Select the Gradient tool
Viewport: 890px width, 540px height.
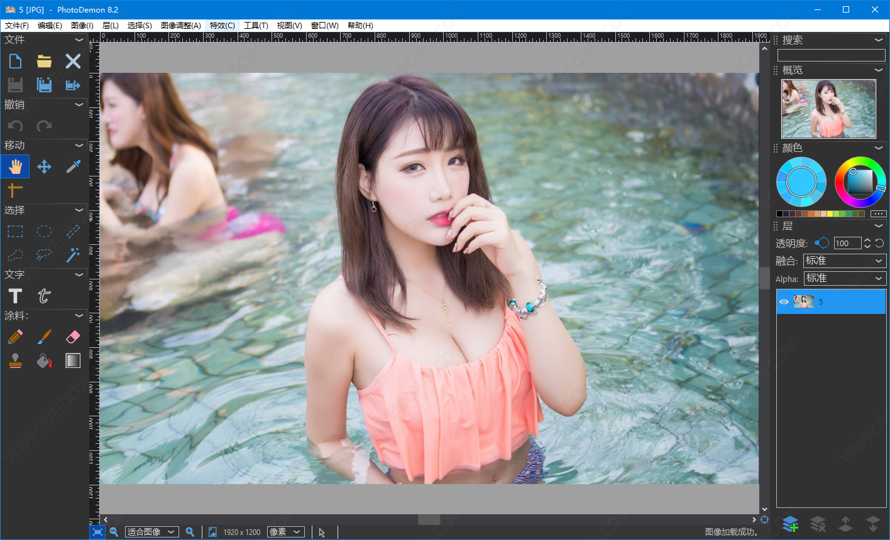pos(73,360)
